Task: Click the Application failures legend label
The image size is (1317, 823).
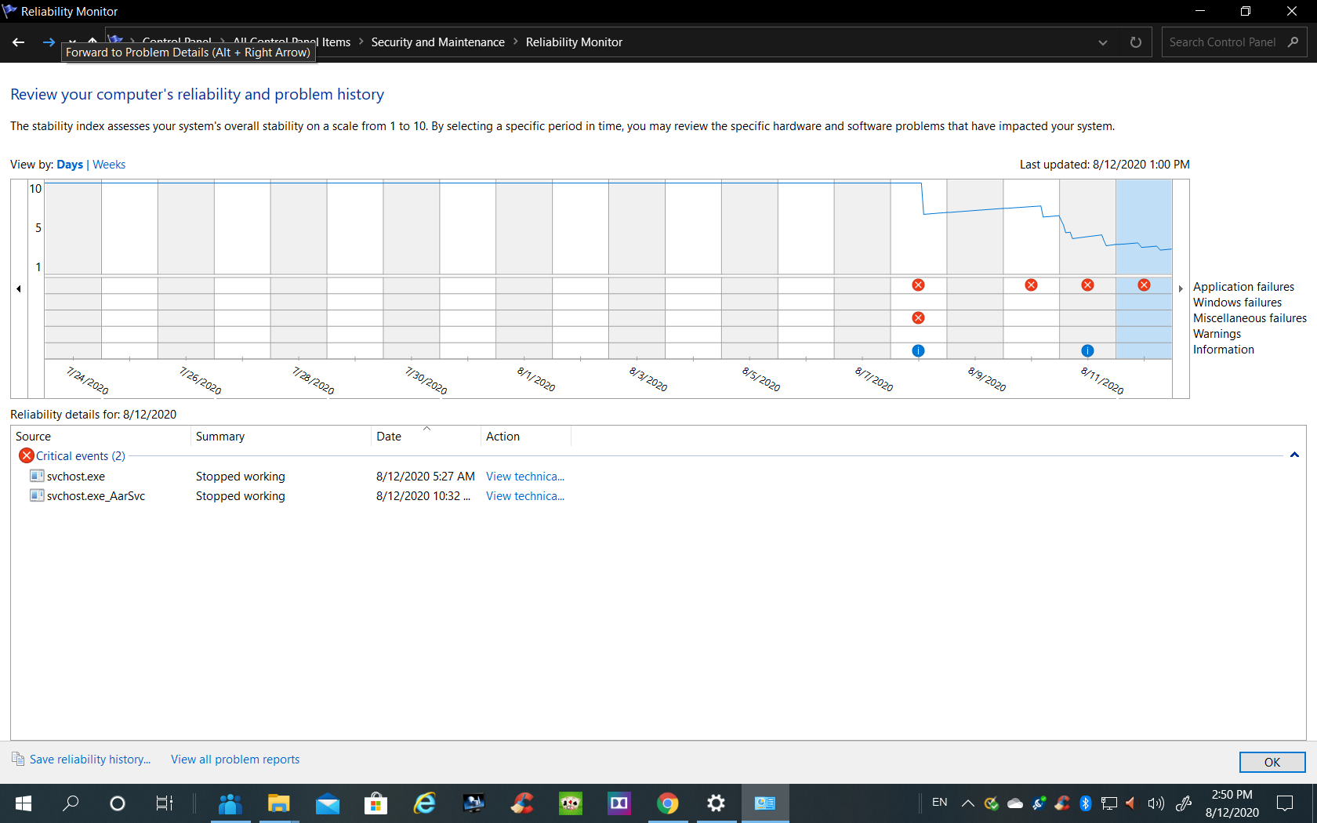Action: (x=1243, y=287)
